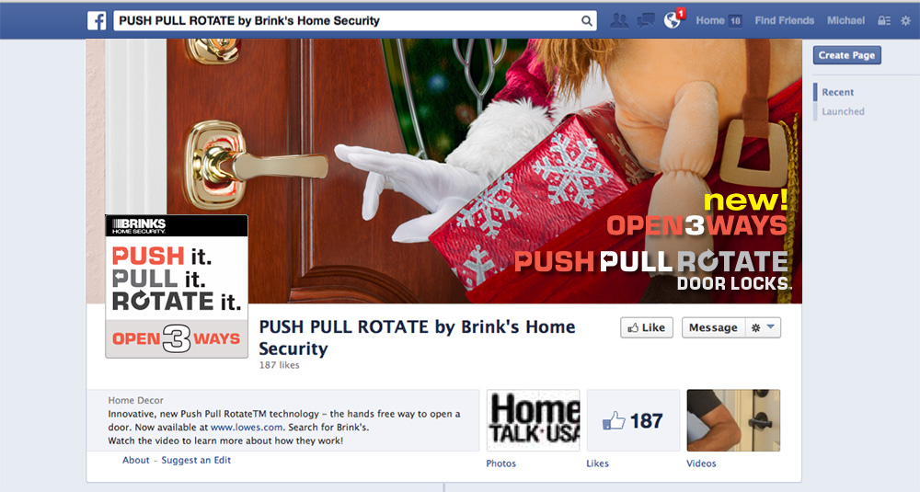Click the Create Page button
This screenshot has width=920, height=492.
[x=846, y=55]
